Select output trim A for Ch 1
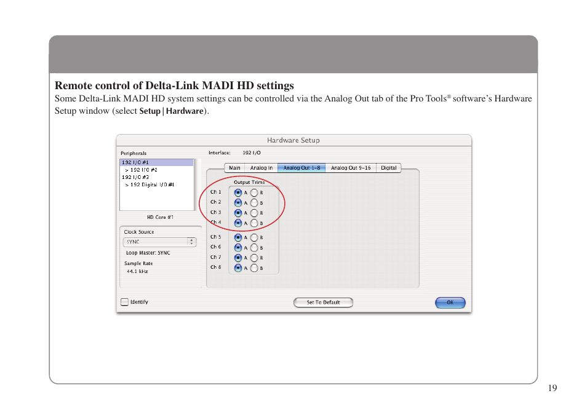Viewport: 587px width, 420px height. coord(238,192)
